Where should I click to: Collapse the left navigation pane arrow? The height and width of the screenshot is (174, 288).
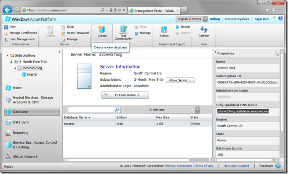pos(60,52)
